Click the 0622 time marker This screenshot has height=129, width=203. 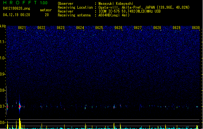41,28
